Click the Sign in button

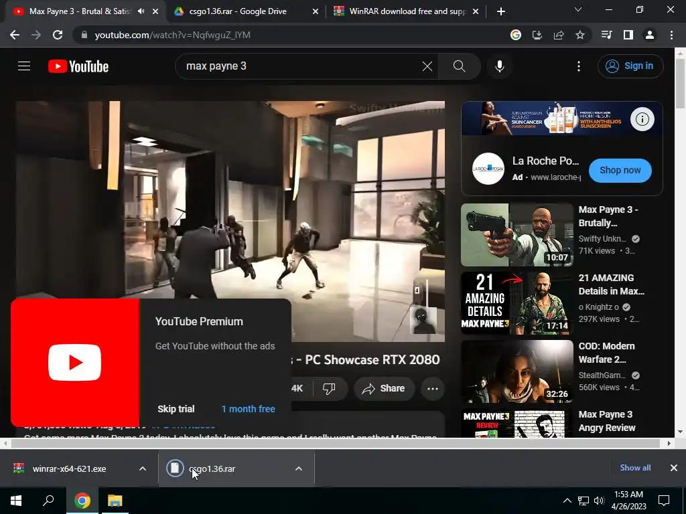click(x=630, y=66)
